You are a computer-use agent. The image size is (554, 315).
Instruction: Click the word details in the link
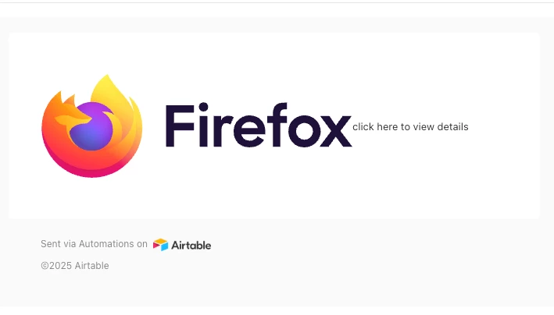pos(452,126)
